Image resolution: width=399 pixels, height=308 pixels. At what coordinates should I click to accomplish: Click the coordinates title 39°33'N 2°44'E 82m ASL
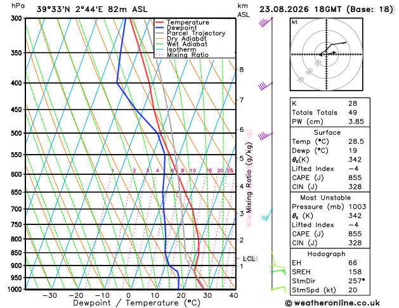click(92, 10)
